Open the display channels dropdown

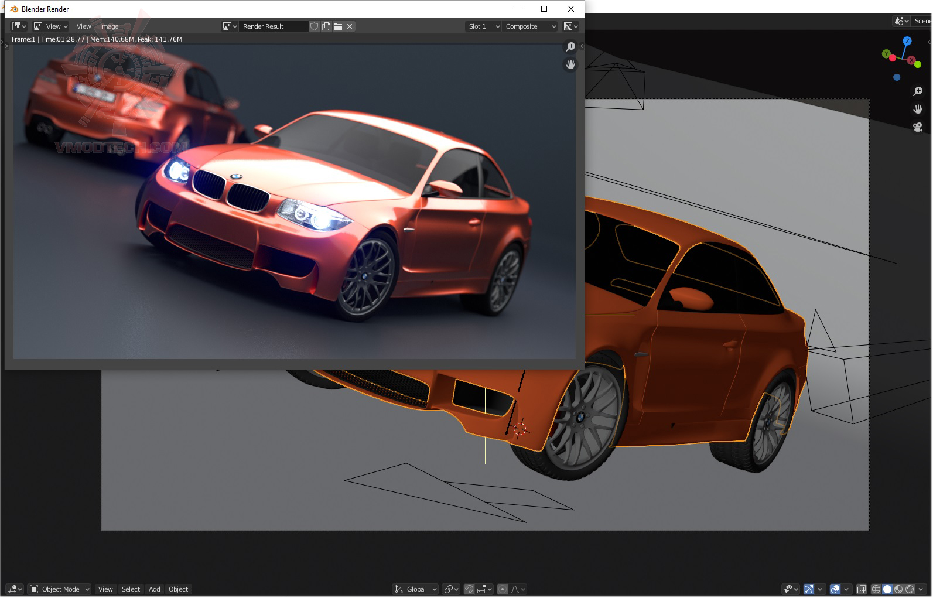570,26
